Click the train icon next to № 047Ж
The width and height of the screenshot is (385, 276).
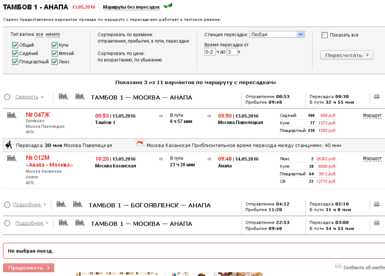pyautogui.click(x=12, y=115)
